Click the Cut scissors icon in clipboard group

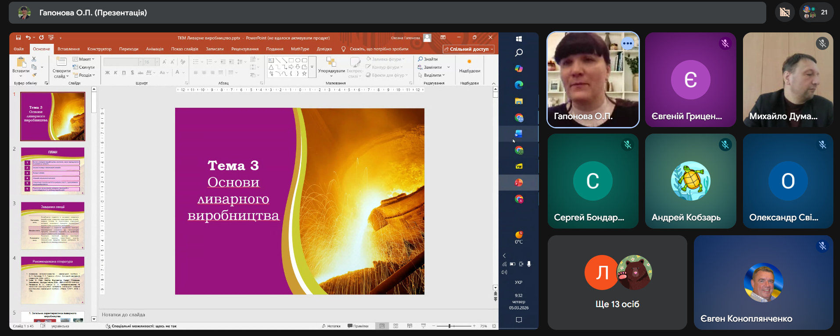34,59
